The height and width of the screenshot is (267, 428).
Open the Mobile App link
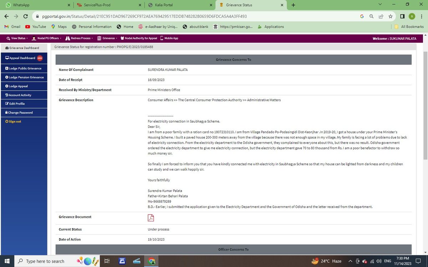169,38
